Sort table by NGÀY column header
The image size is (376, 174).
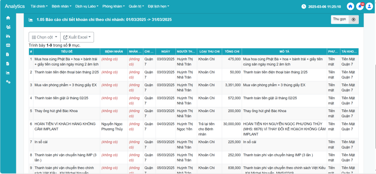(x=165, y=52)
